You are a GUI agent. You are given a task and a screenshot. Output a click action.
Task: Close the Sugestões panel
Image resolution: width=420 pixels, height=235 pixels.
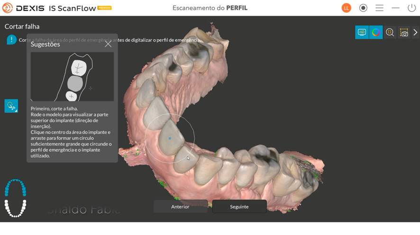[108, 44]
